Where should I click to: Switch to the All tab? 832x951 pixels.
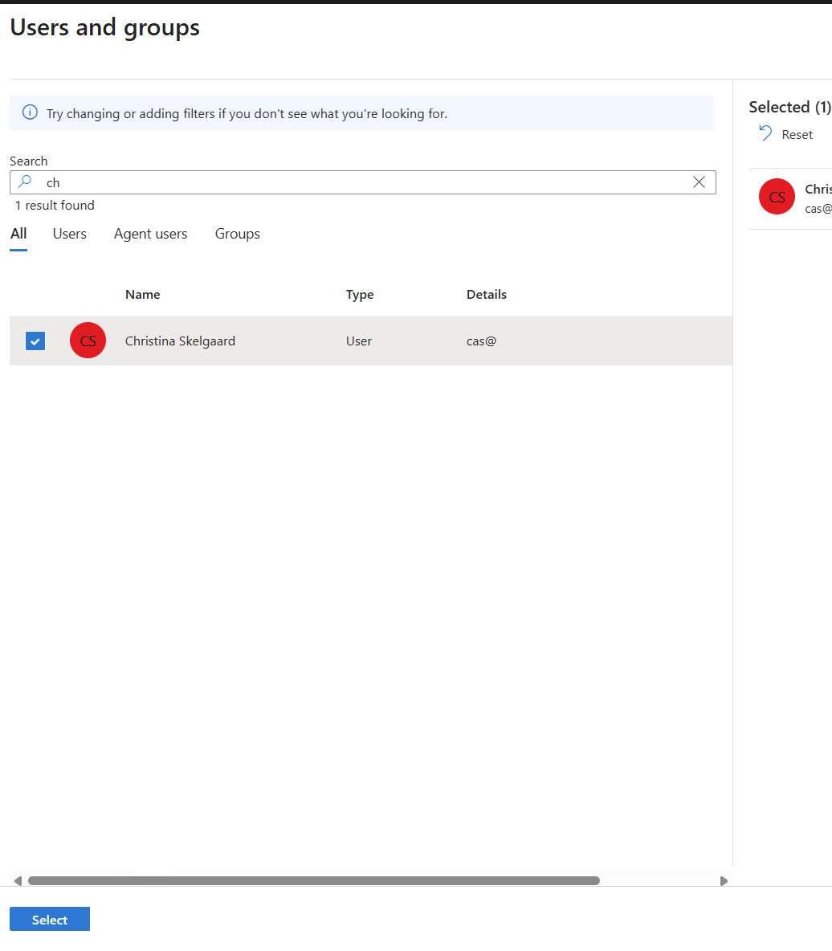click(x=18, y=234)
